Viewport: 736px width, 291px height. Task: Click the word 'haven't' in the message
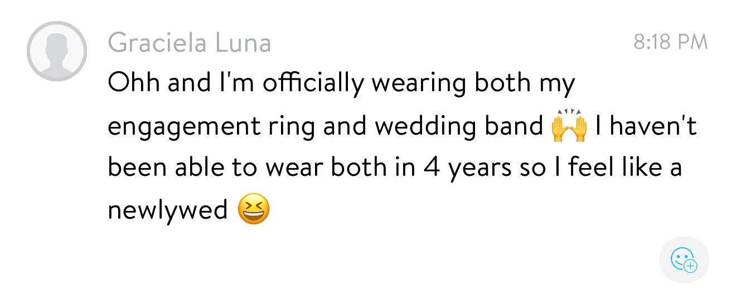653,126
